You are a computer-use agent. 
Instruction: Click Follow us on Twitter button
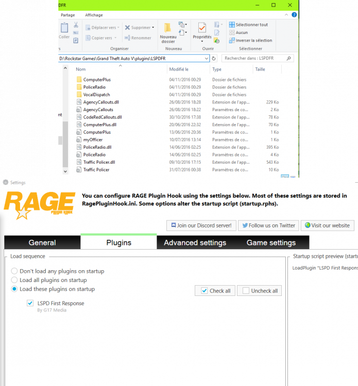pos(268,225)
